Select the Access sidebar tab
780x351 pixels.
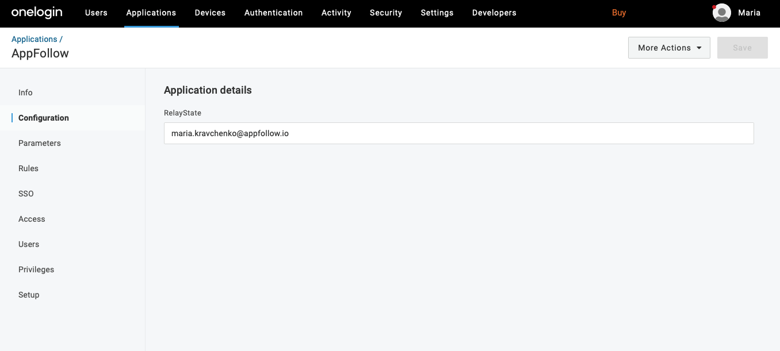(72, 219)
